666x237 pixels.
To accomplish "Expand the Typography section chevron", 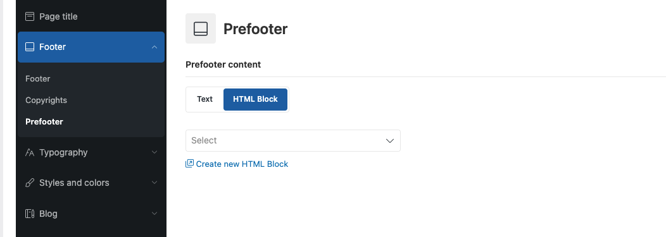I will (x=154, y=152).
